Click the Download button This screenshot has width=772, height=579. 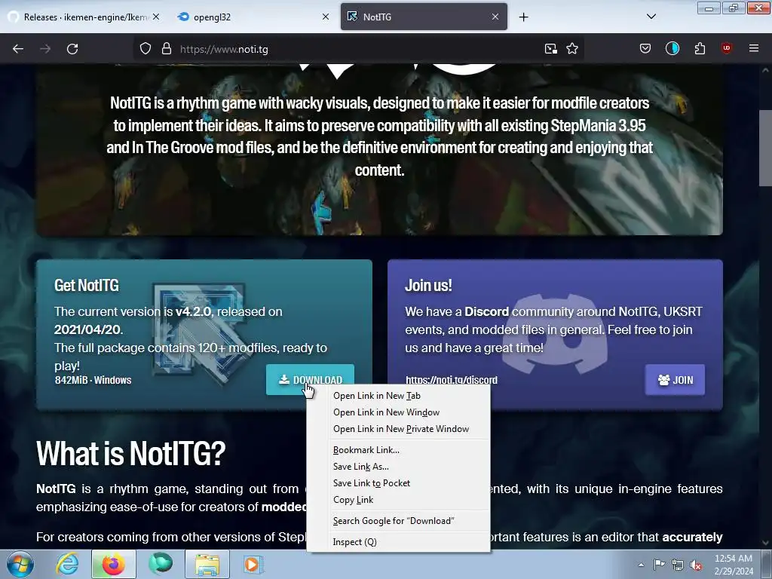310,380
